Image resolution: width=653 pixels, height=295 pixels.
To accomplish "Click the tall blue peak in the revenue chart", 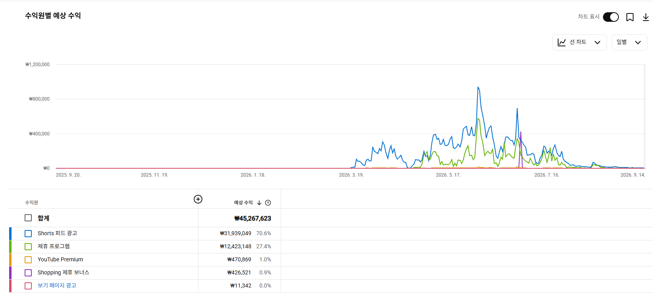I will coord(478,88).
